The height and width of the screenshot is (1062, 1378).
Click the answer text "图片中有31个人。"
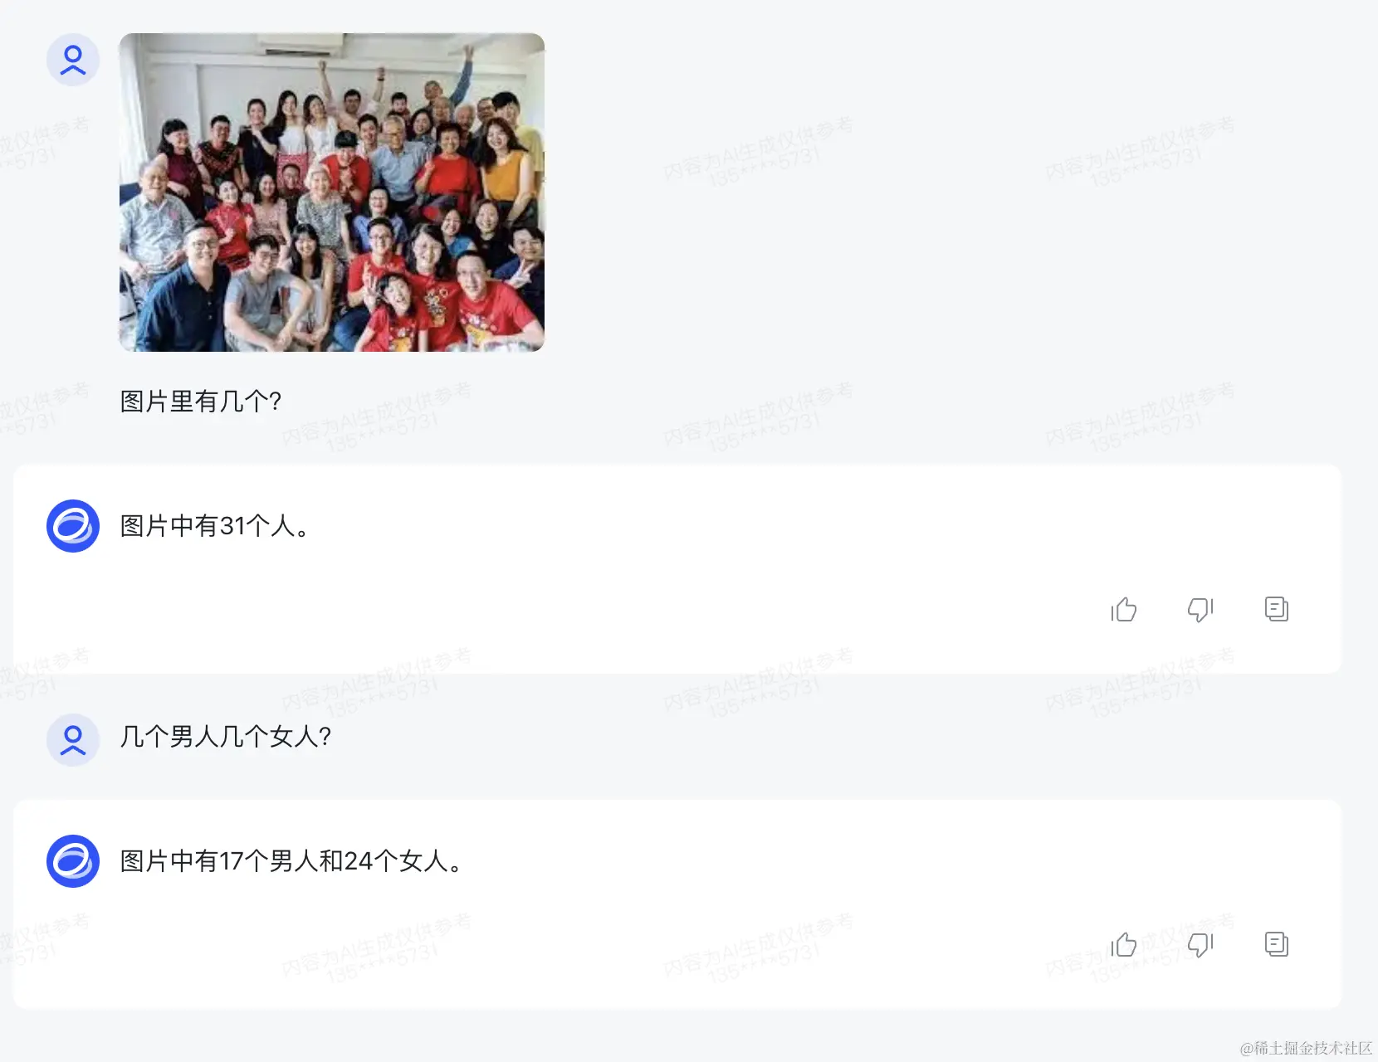216,526
